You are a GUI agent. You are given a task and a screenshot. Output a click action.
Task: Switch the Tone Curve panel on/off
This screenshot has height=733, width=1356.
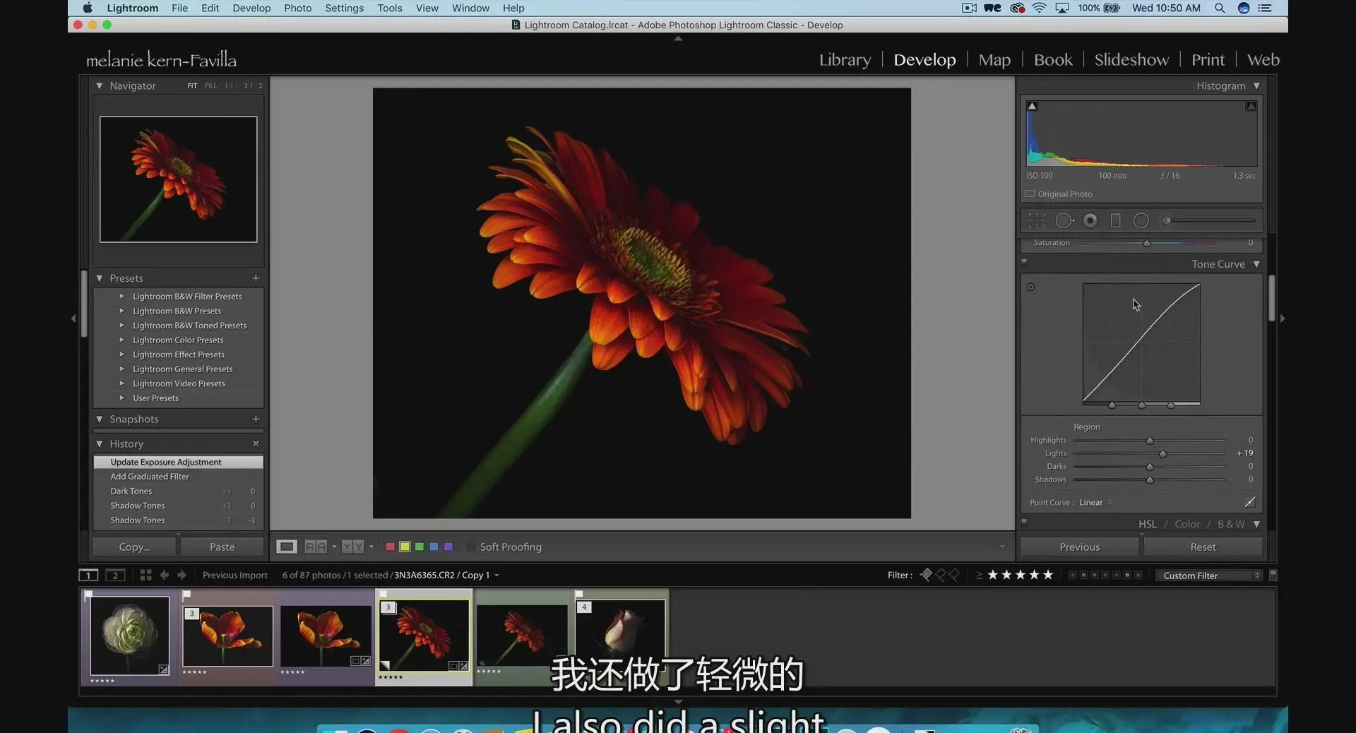1024,261
